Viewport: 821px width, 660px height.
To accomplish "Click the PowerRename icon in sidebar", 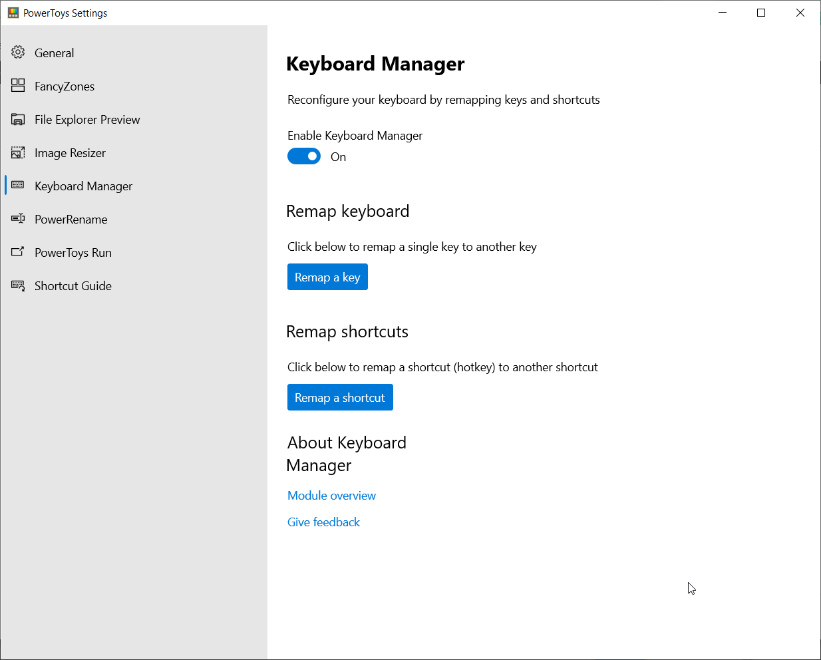I will (x=18, y=219).
